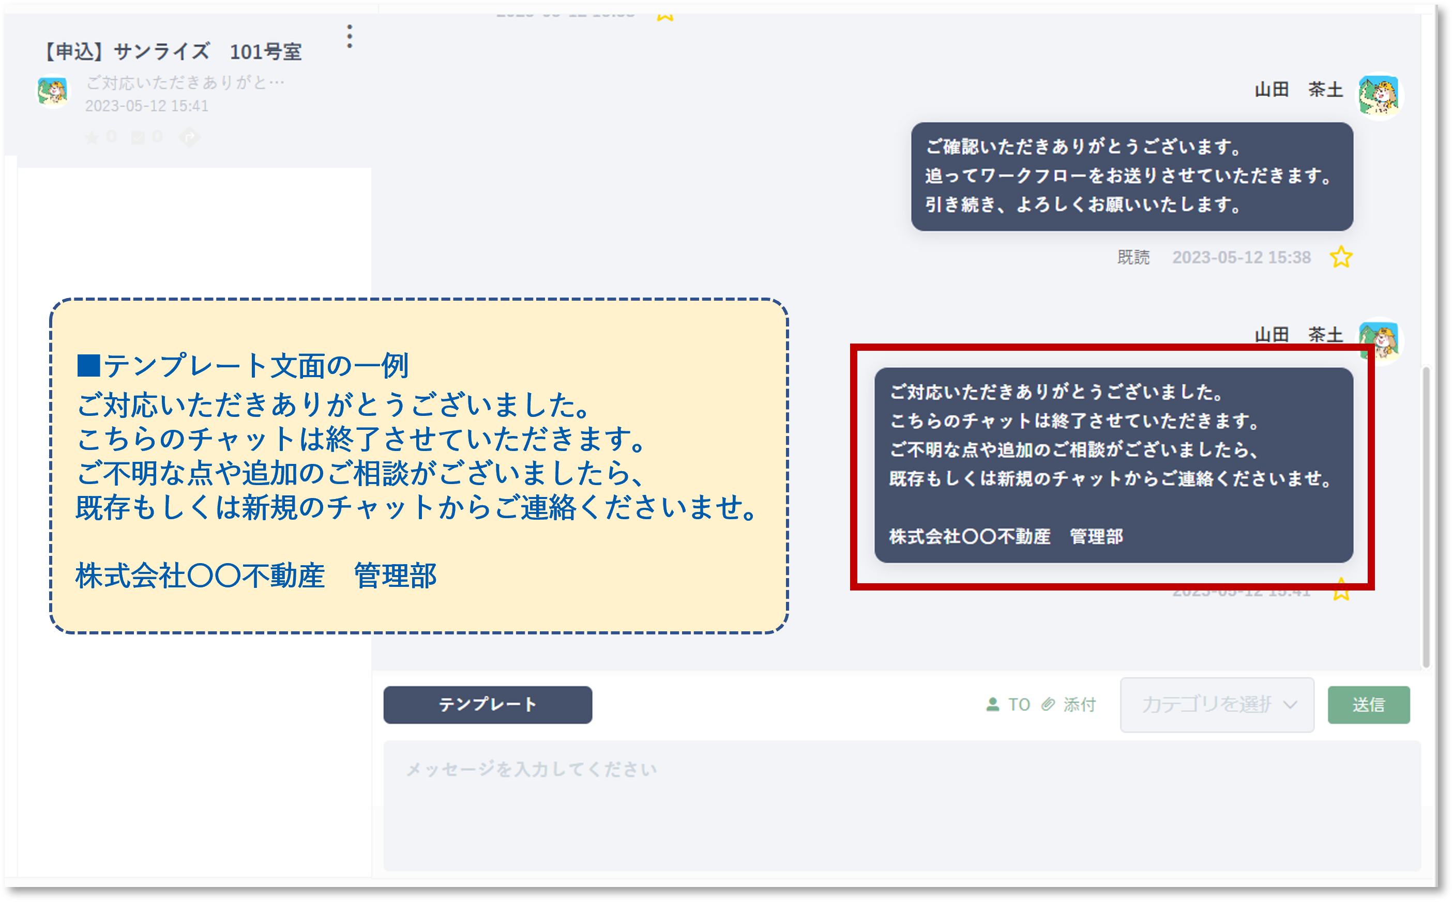Click the avatar on the chat list item
Image resolution: width=1453 pixels, height=902 pixels.
[x=53, y=91]
